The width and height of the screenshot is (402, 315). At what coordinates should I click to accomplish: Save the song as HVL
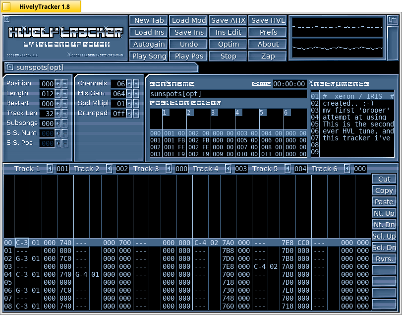click(x=268, y=20)
